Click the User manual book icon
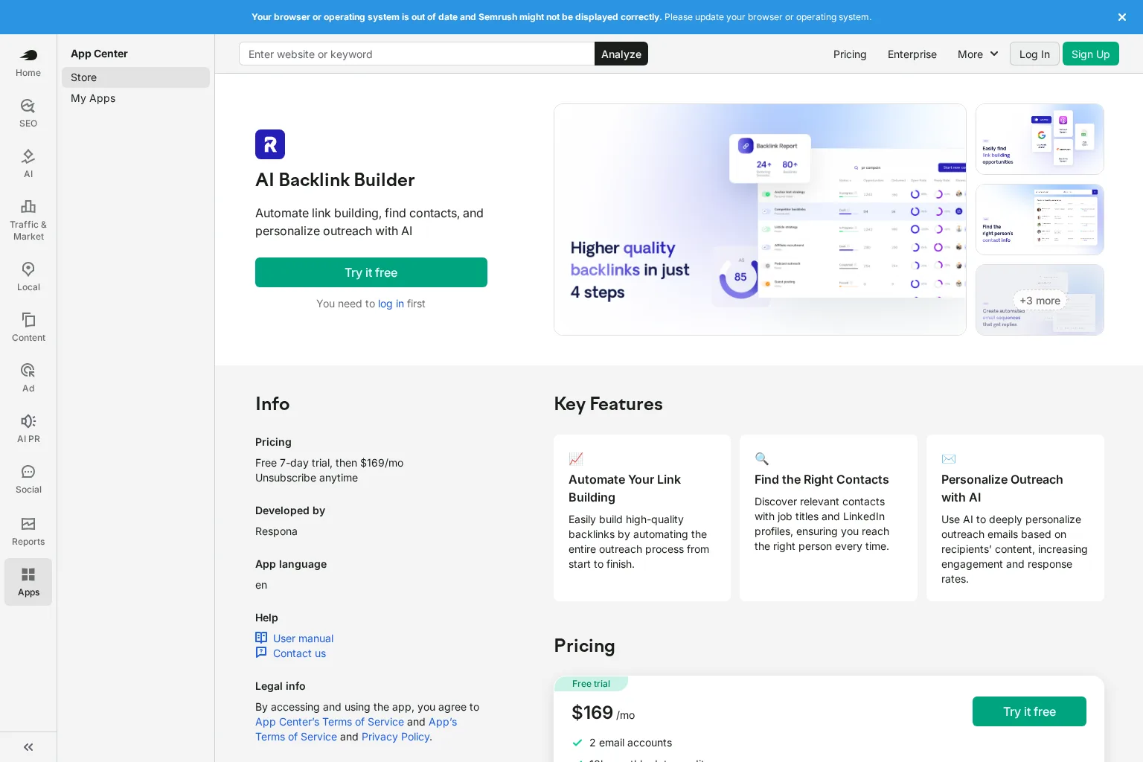 click(x=261, y=637)
